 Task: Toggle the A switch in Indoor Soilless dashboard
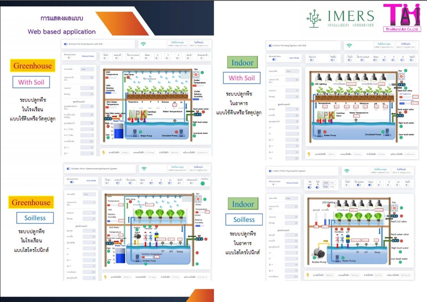click(x=379, y=185)
